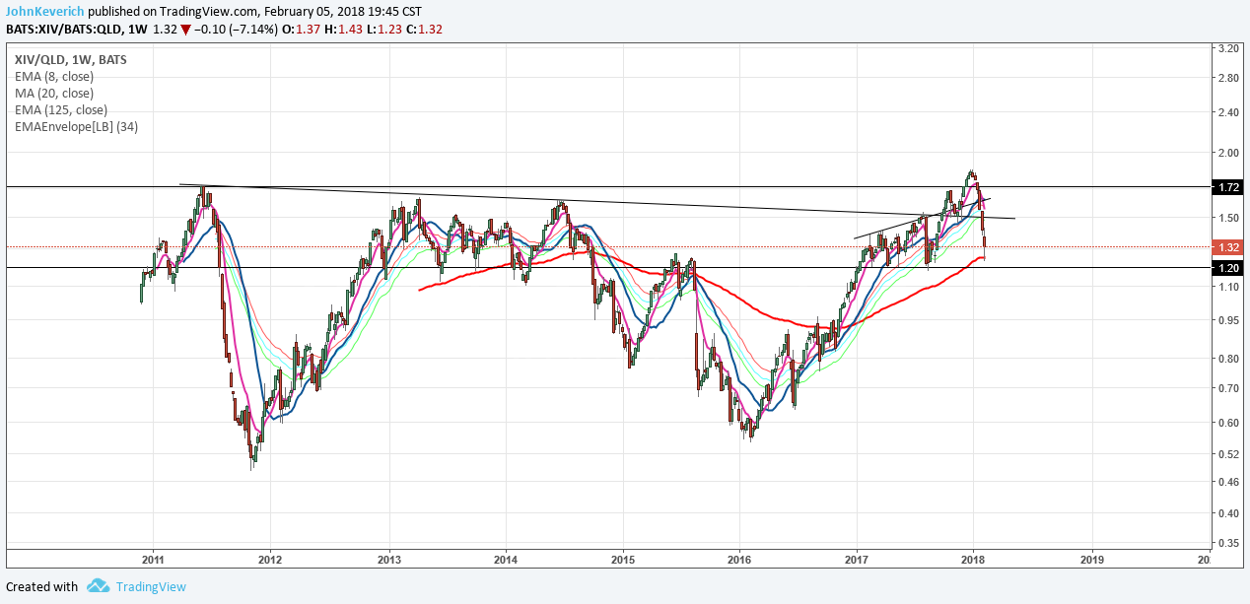
Task: Click the 2011 label on time axis
Action: point(153,558)
